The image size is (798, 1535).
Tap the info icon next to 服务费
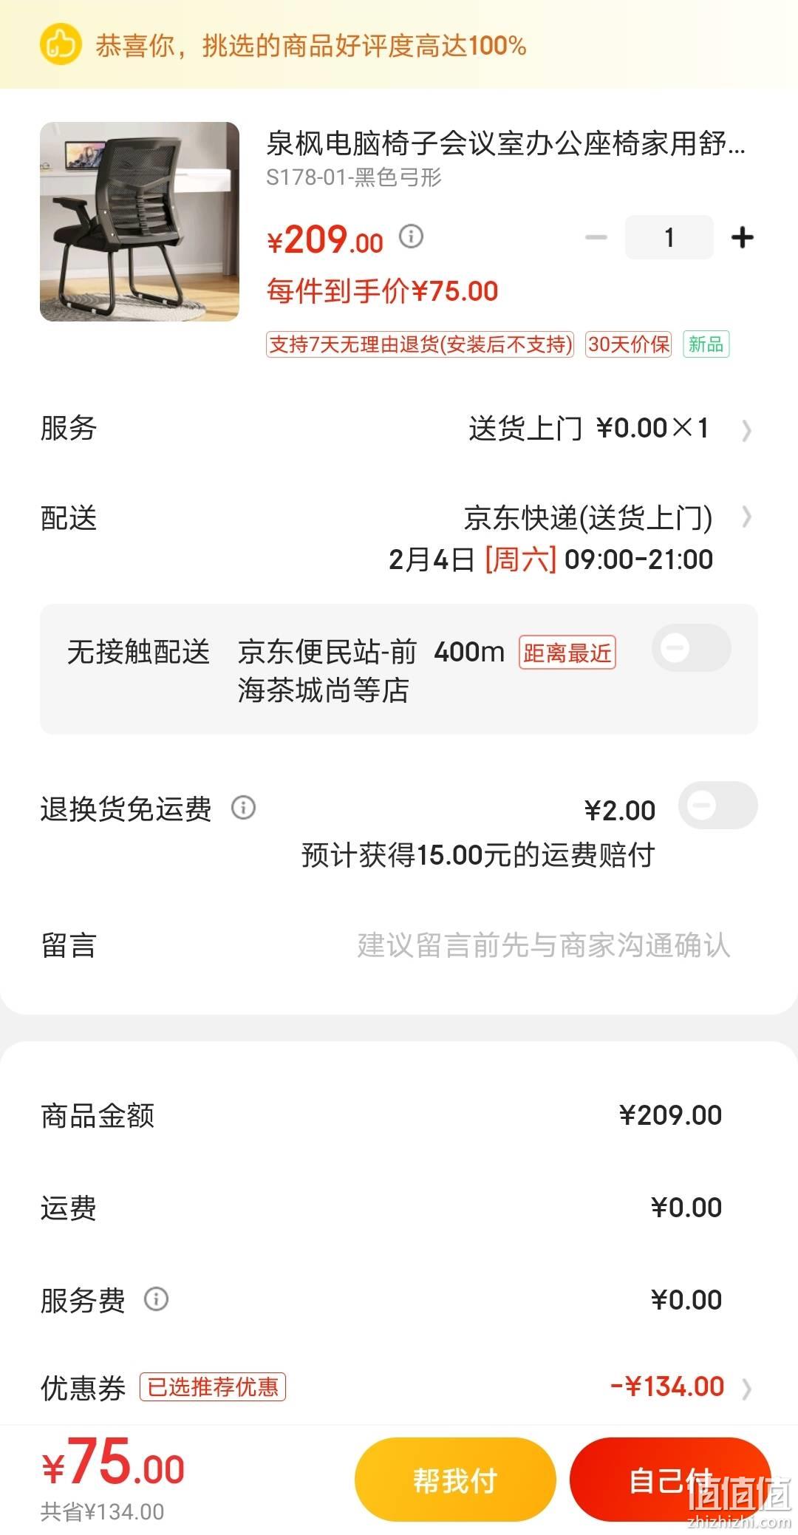tap(156, 1299)
